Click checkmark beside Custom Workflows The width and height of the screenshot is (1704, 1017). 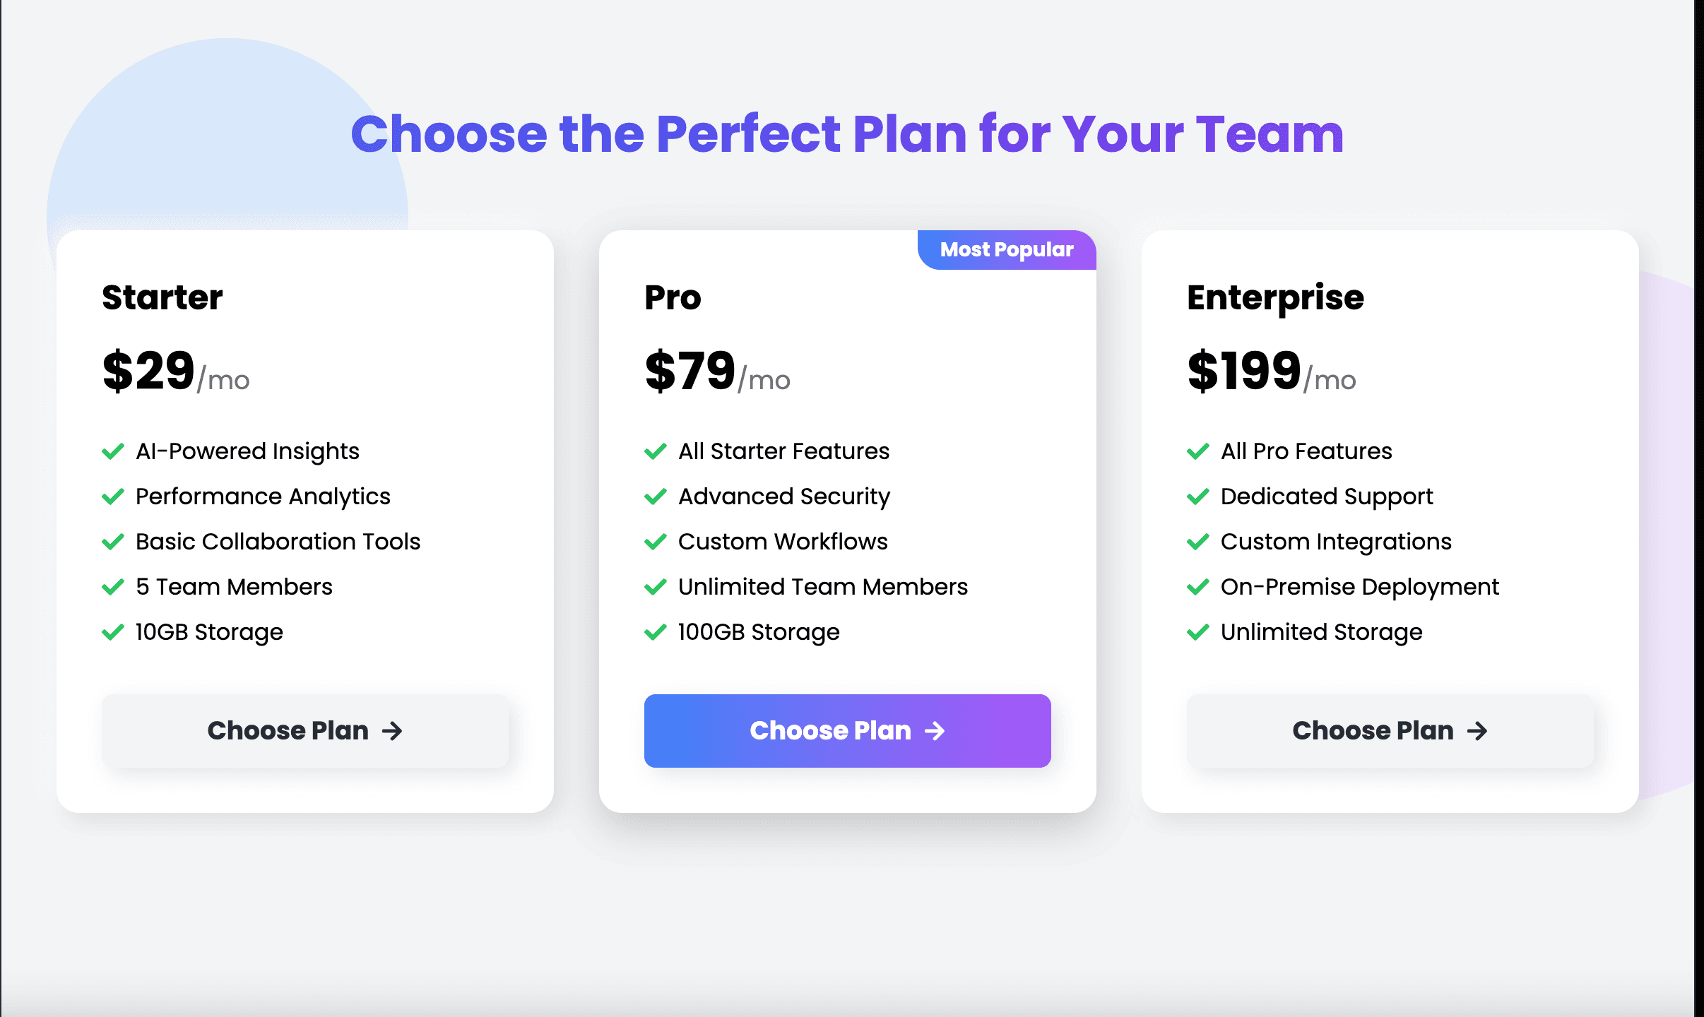point(656,542)
